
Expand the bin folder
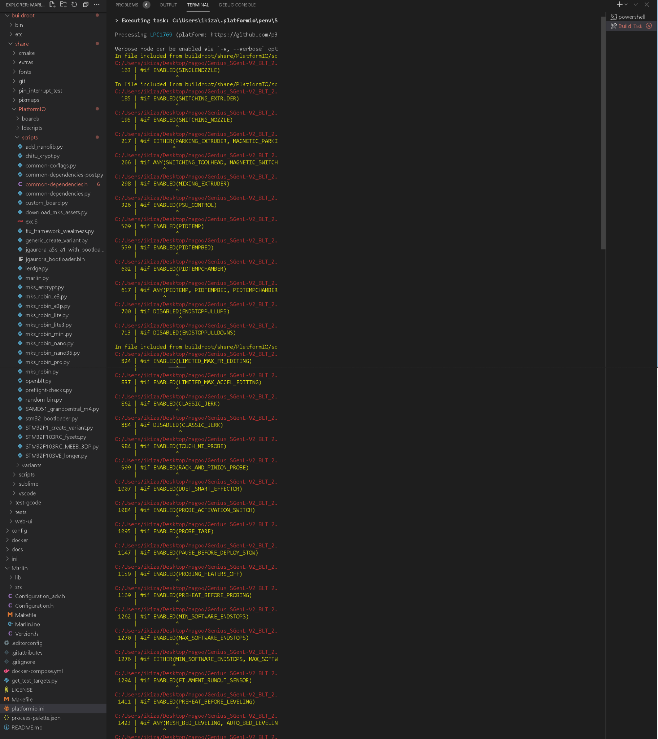[11, 25]
